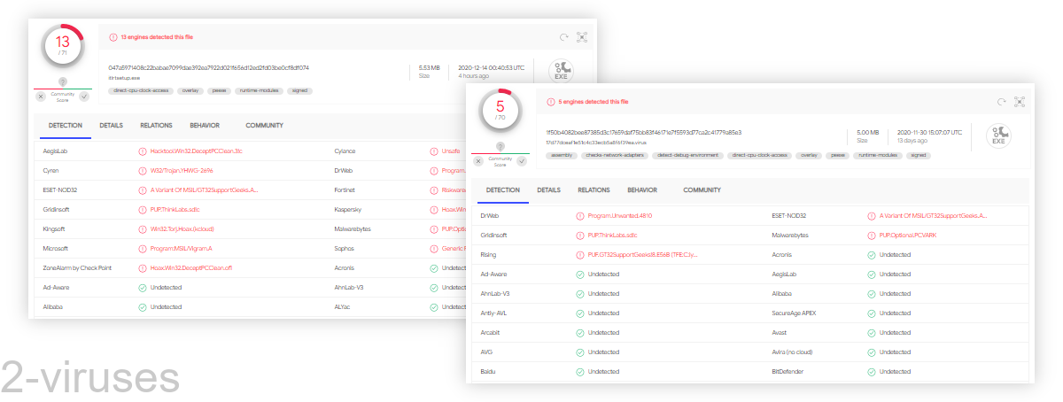Click the warning icon next to Program.Unwanted.4810

[x=580, y=215]
